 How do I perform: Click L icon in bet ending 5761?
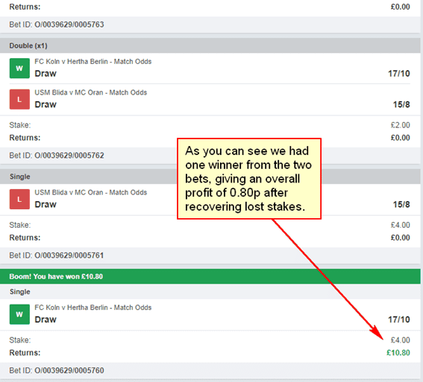click(x=19, y=200)
